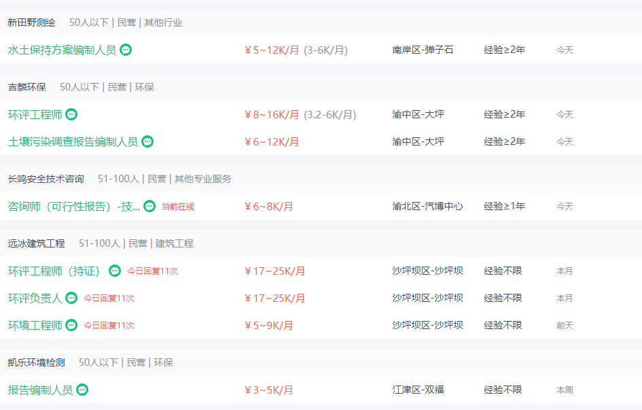Image resolution: width=642 pixels, height=410 pixels.
Task: Open chat for 土壤污染调查报告编制人员
Action: 147,141
